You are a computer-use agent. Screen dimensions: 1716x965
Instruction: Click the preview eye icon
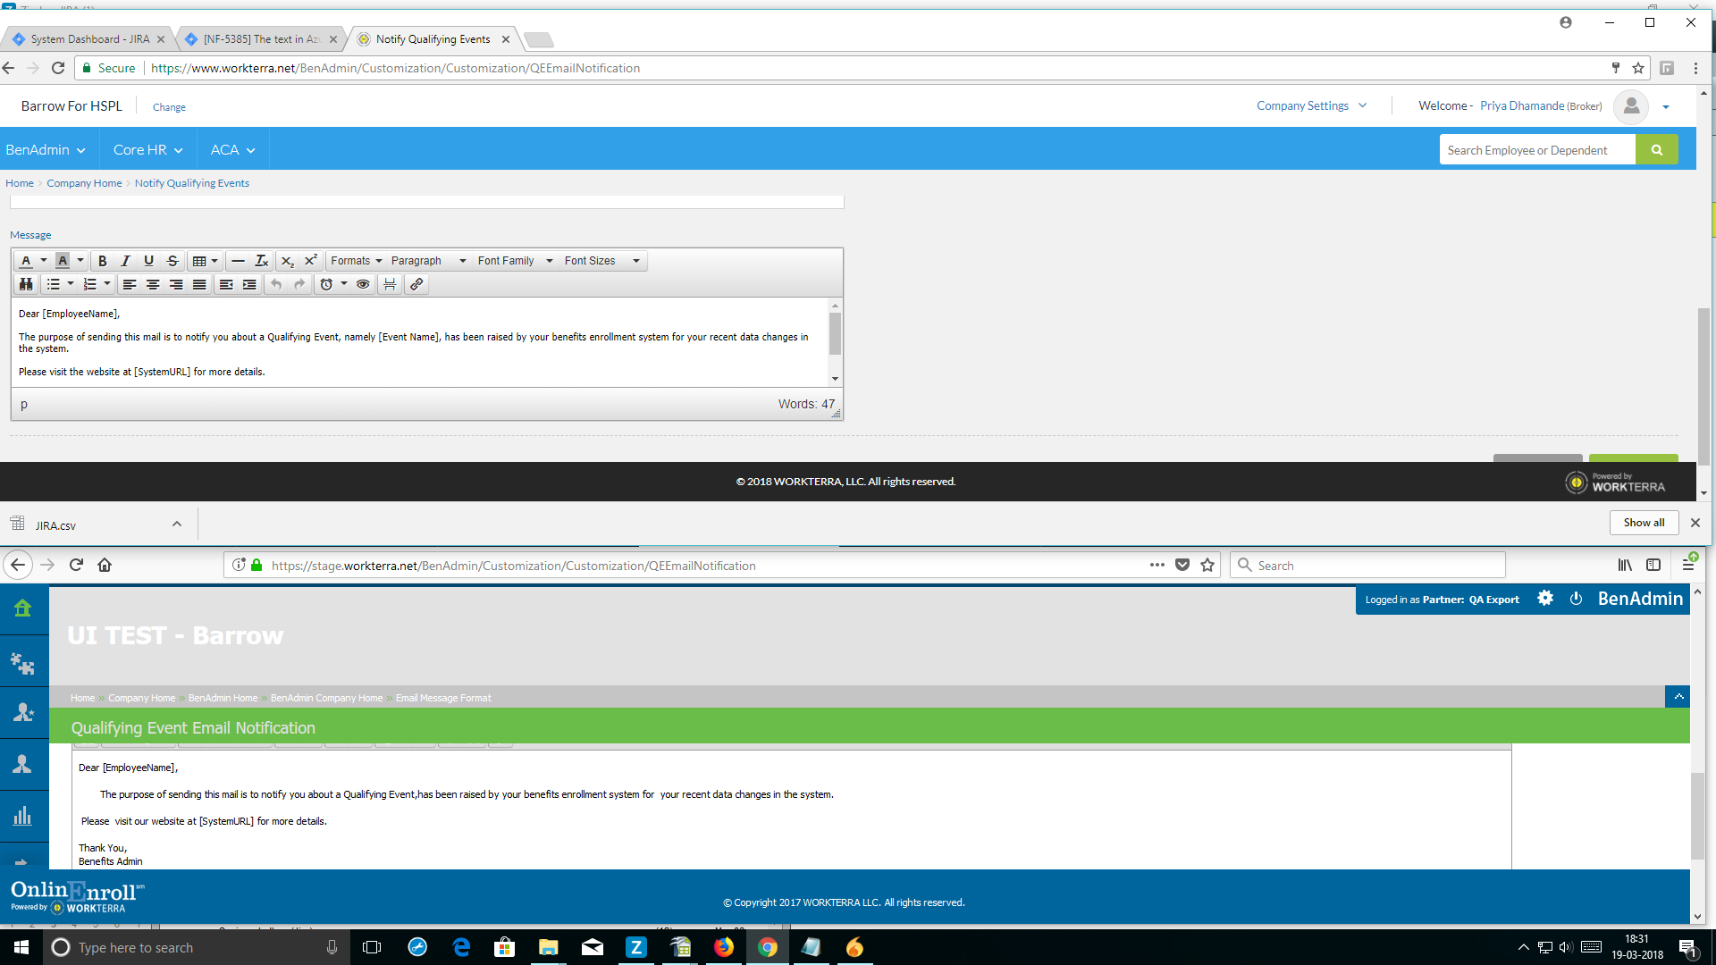point(363,284)
